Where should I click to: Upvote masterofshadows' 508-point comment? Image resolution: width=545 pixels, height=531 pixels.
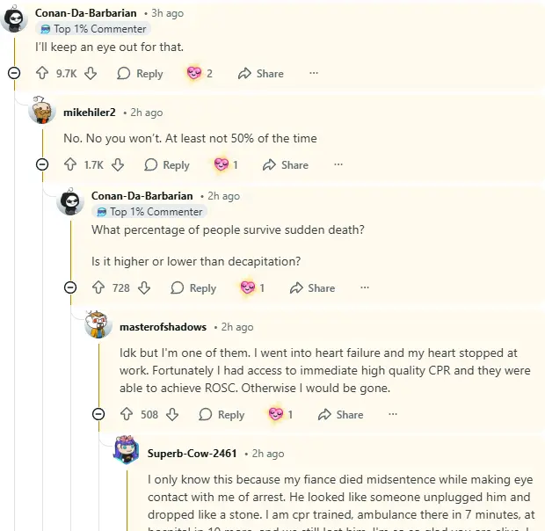[x=126, y=415]
